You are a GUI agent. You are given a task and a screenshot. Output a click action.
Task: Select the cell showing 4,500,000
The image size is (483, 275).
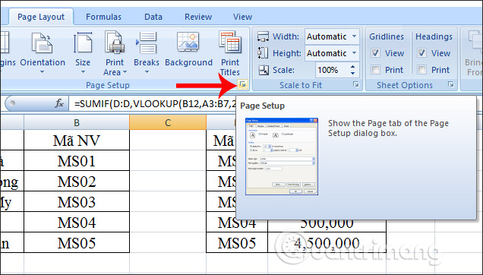tap(327, 242)
